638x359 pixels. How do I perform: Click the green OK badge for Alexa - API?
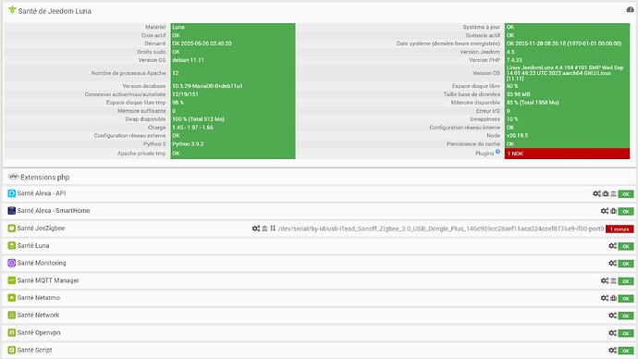(626, 194)
